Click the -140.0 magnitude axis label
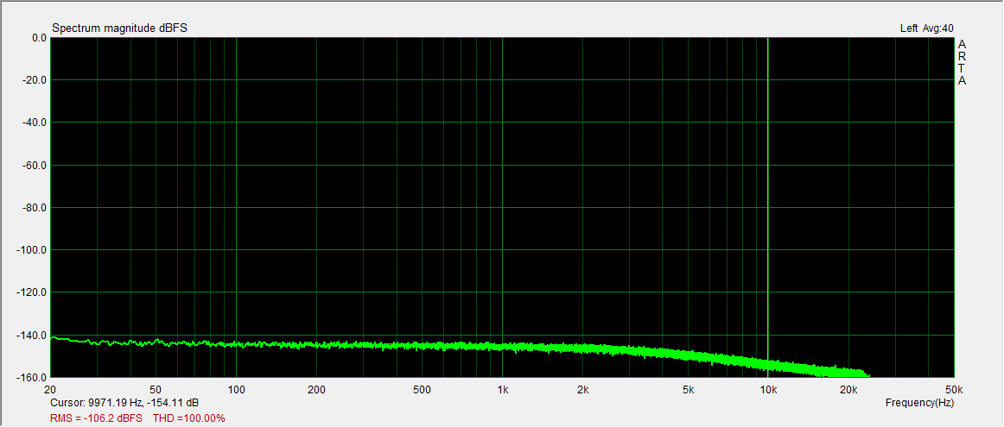Viewport: 1004px width, 427px height. (32, 335)
